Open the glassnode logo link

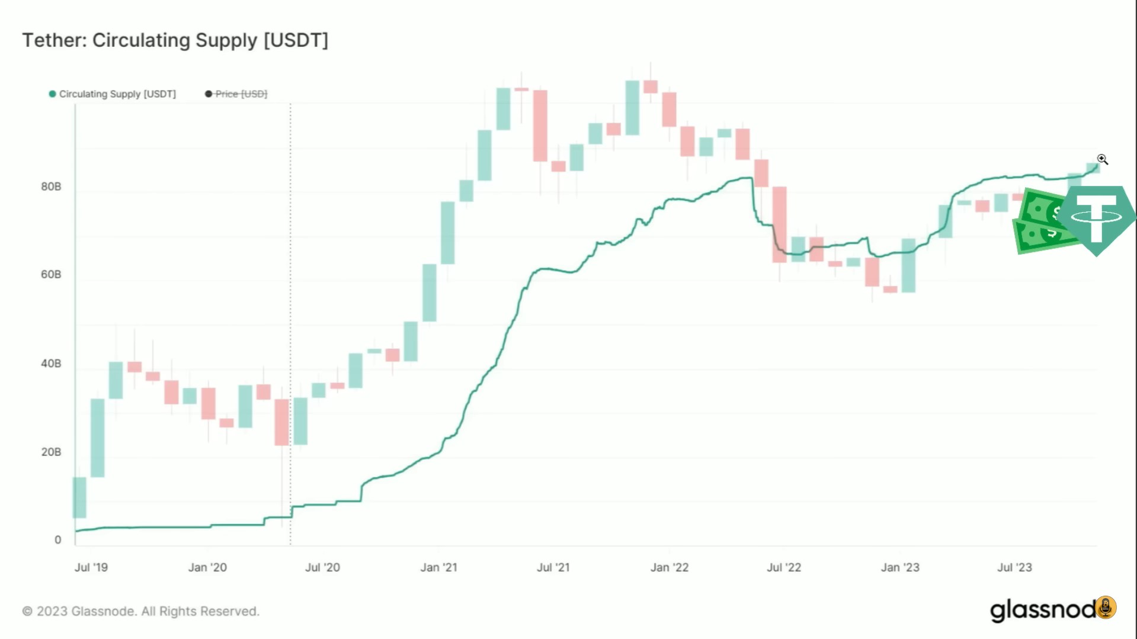pos(1043,610)
